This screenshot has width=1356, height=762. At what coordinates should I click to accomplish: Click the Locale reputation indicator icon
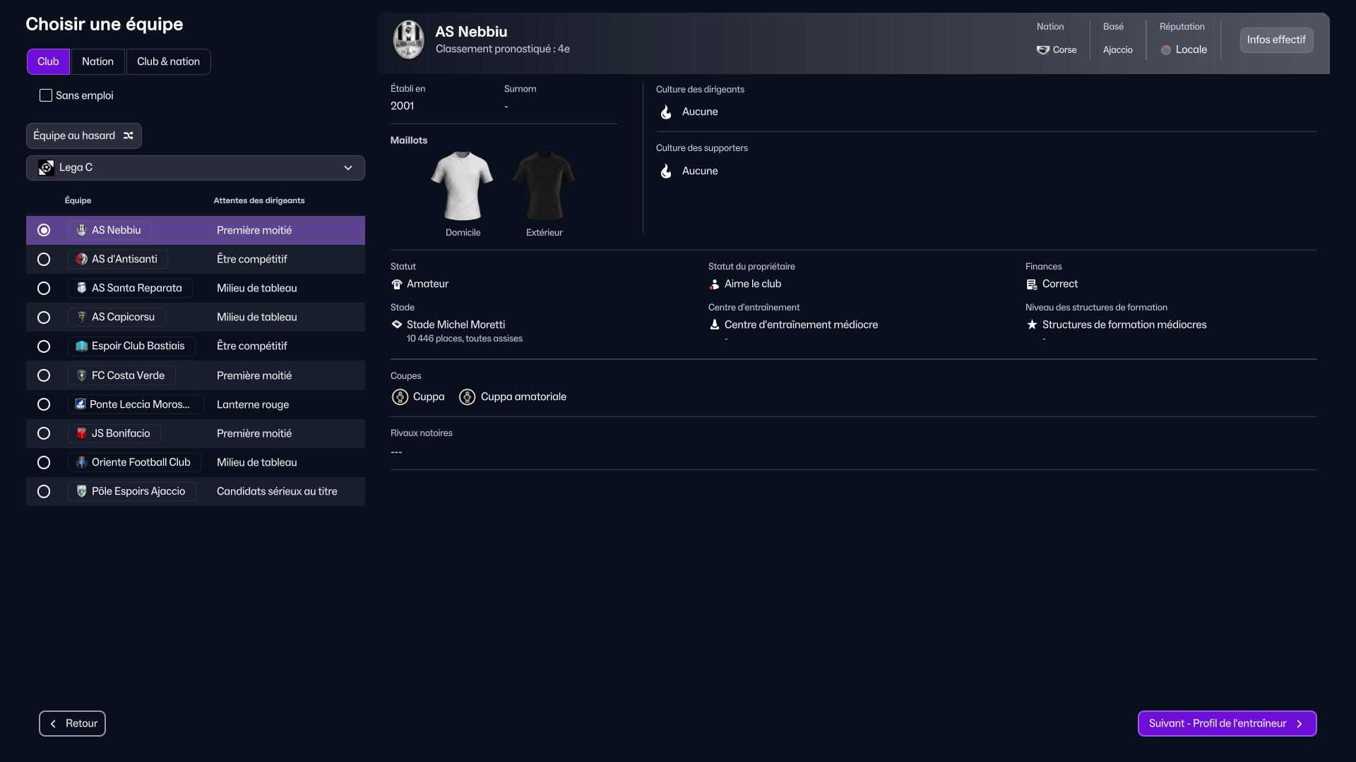tap(1166, 50)
